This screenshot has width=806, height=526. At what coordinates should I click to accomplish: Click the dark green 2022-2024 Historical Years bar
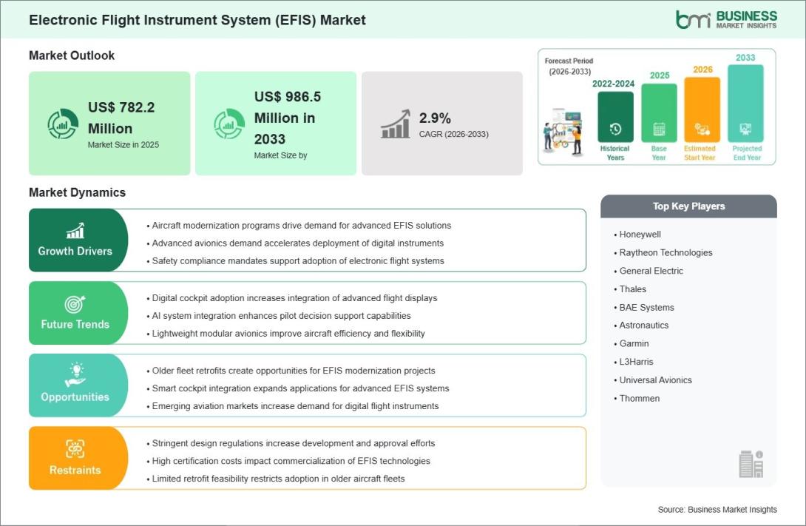(615, 117)
